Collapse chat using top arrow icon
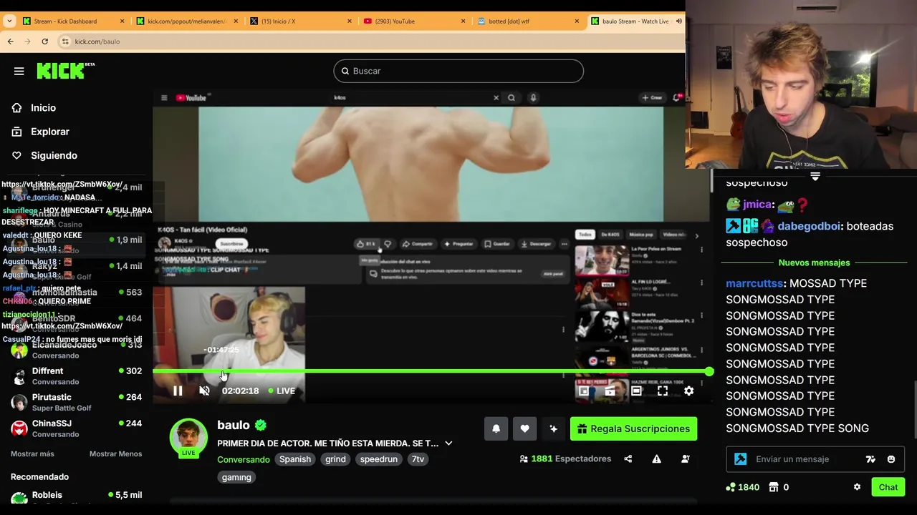This screenshot has height=515, width=917. click(815, 176)
